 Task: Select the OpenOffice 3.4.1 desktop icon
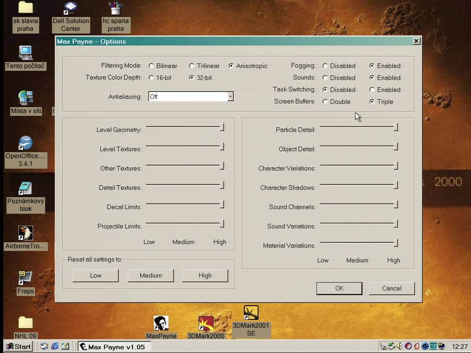(25, 143)
